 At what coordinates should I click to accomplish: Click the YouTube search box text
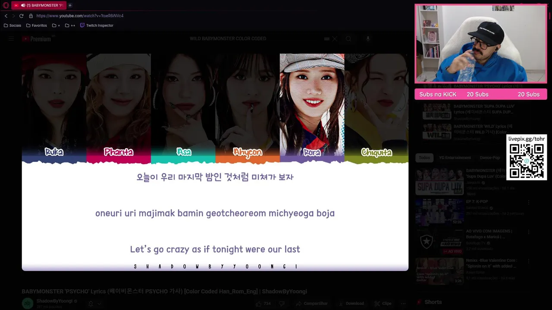228,39
